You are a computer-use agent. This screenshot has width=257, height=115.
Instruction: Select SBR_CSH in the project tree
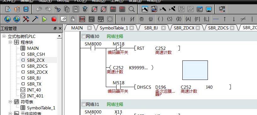pyautogui.click(x=36, y=54)
